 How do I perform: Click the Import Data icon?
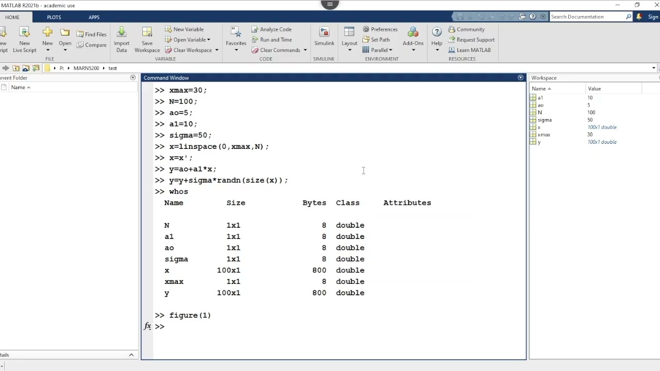point(122,33)
